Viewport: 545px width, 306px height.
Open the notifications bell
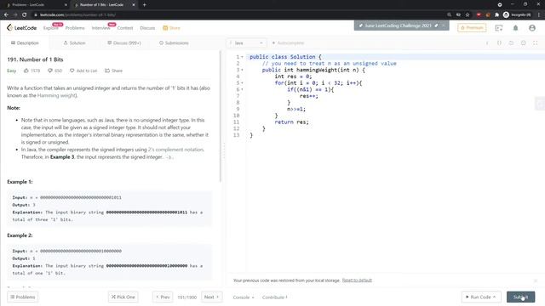point(515,28)
